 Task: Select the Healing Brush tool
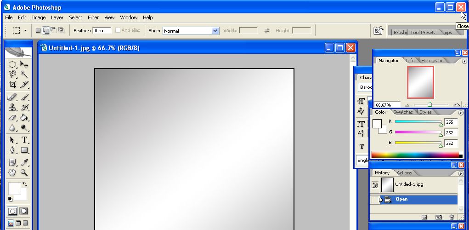(x=13, y=97)
